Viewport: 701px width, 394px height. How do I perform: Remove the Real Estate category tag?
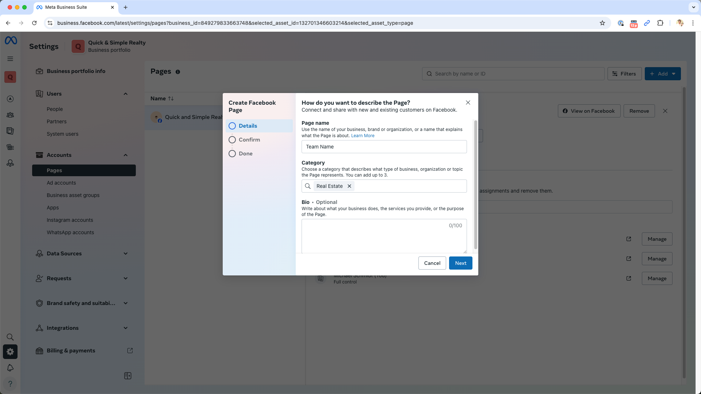349,186
